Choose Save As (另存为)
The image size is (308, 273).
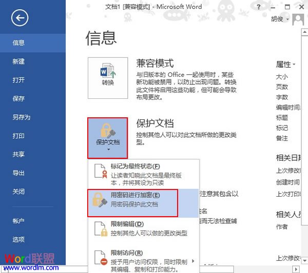tap(33, 117)
